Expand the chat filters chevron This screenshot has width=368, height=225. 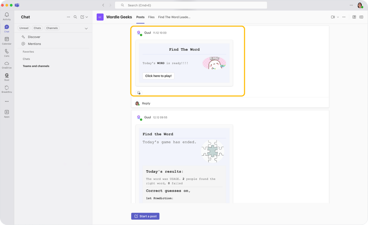(x=86, y=28)
